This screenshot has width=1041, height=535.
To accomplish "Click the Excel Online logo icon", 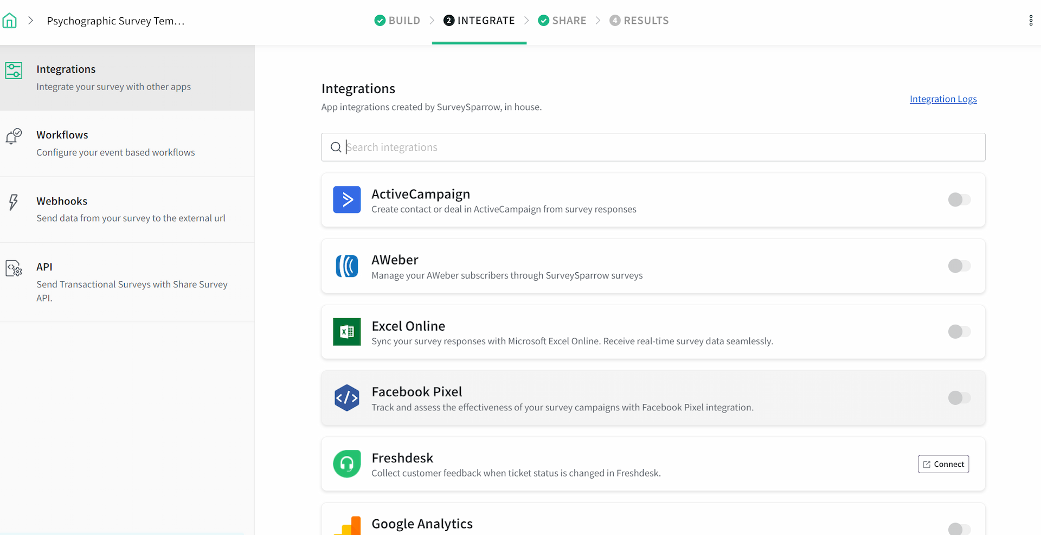I will click(x=347, y=332).
